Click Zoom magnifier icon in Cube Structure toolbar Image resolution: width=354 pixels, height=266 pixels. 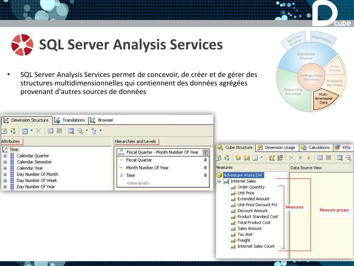pyautogui.click(x=348, y=158)
